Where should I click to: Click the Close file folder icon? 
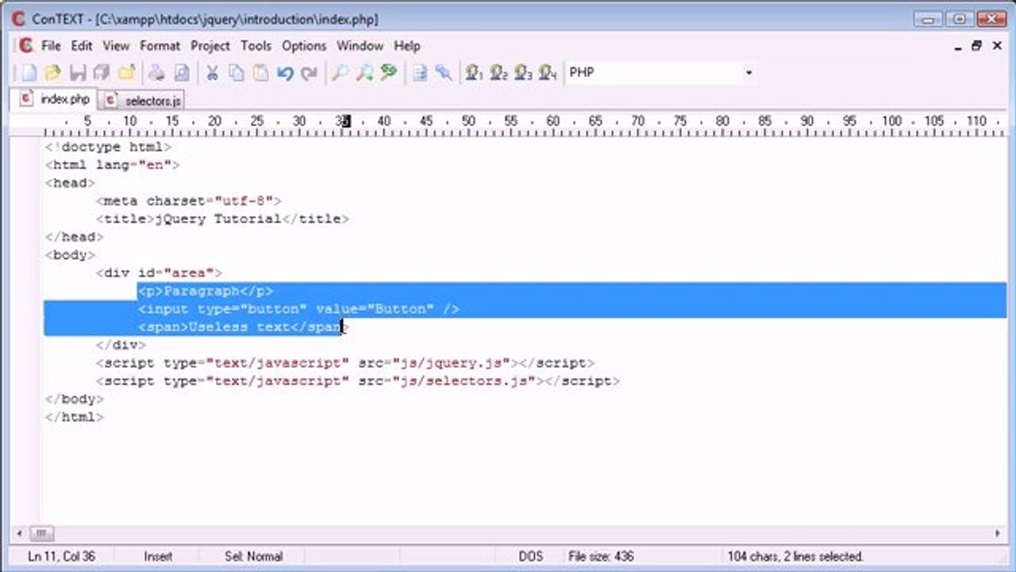pyautogui.click(x=126, y=73)
